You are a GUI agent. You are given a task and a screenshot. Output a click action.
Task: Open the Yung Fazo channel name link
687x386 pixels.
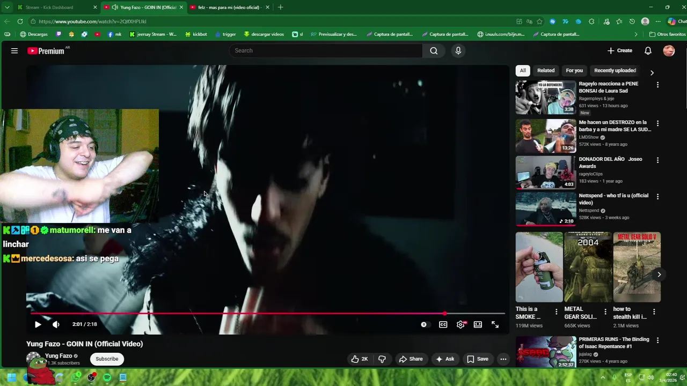click(59, 355)
